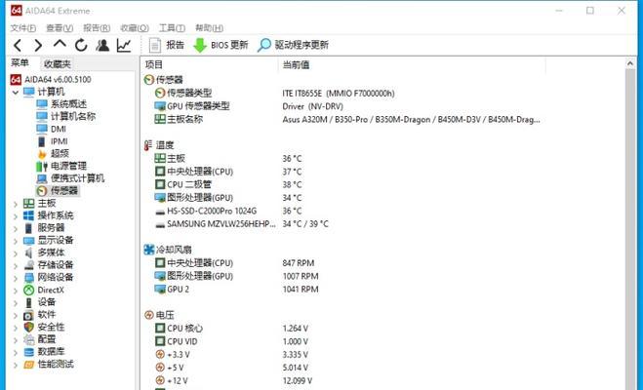Expand the 服务器 tree node
The image size is (643, 390).
click(x=16, y=228)
